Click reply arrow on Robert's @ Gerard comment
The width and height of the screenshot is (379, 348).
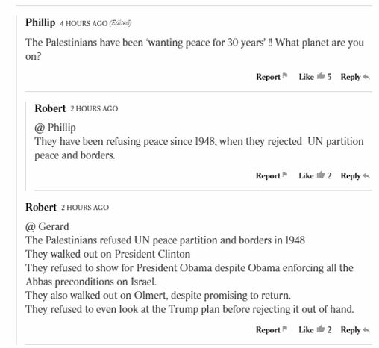[366, 330]
